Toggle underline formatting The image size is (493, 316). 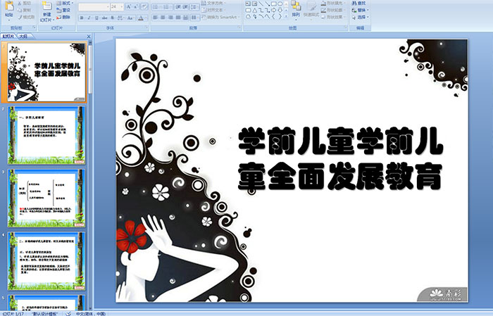(96, 18)
